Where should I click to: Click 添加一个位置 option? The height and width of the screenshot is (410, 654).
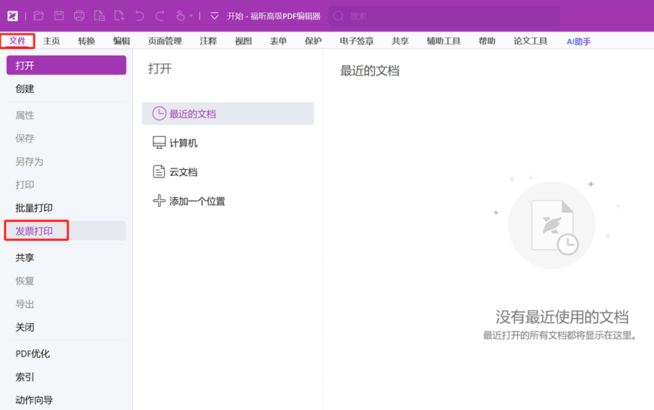pos(197,202)
